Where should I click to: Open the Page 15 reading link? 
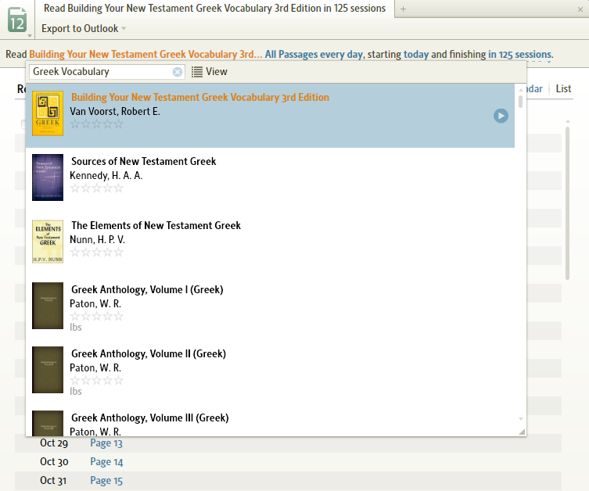[x=106, y=481]
